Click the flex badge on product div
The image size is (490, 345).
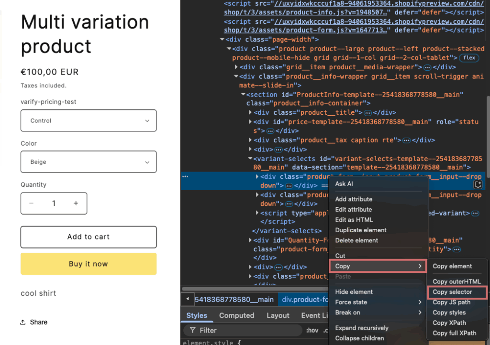click(x=469, y=58)
